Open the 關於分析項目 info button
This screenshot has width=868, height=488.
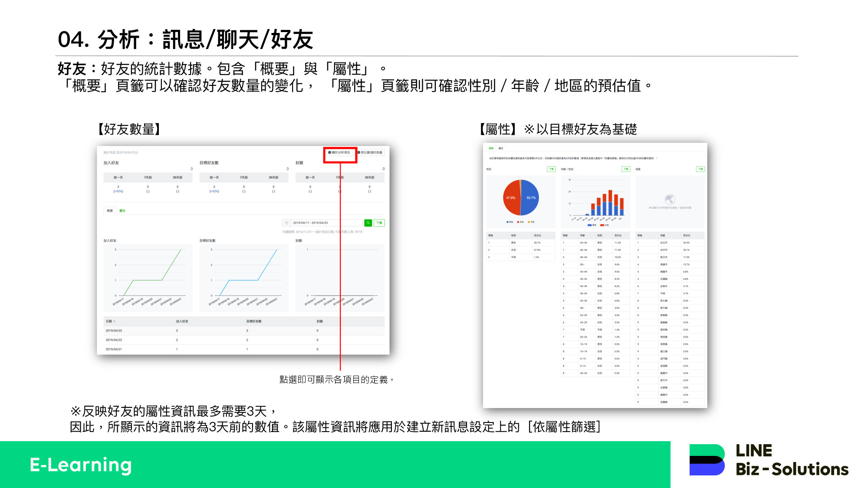tap(339, 153)
